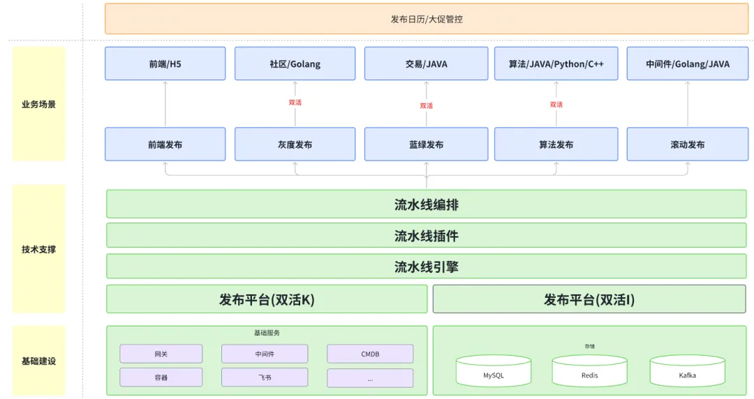This screenshot has height=399, width=754.
Task: Click the 交易/JAVA box
Action: [426, 63]
